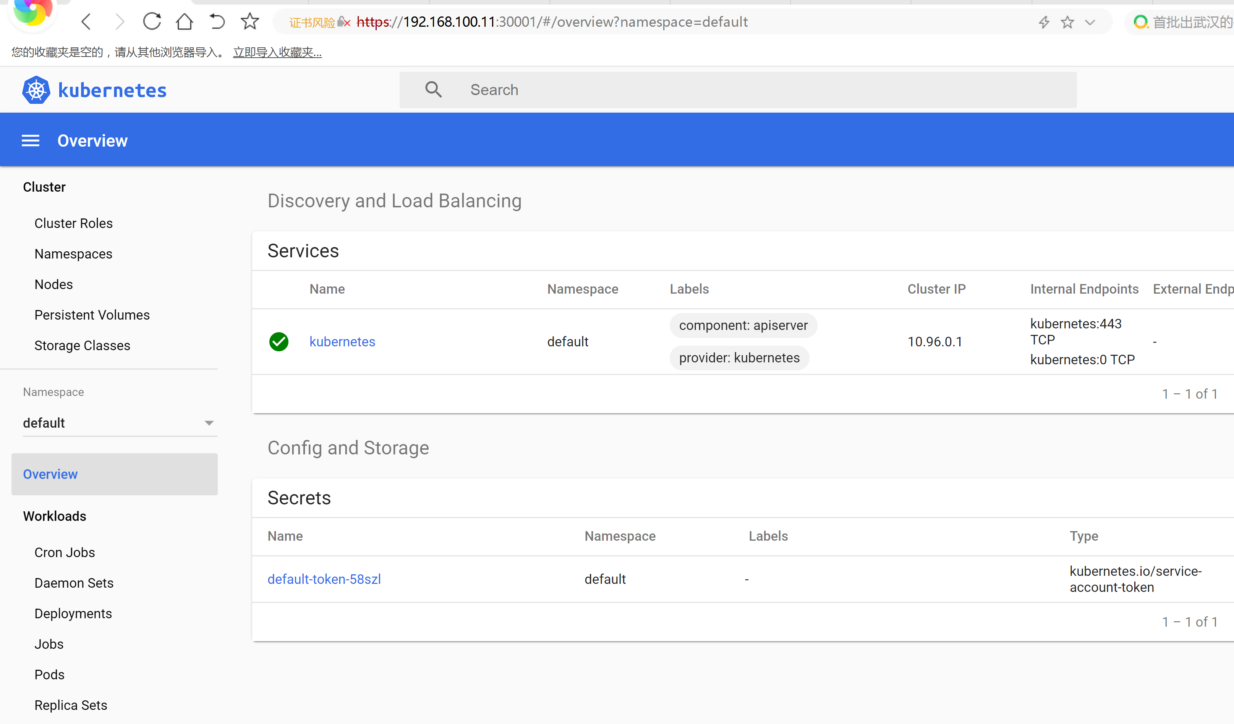This screenshot has height=724, width=1234.
Task: Click the star icon inside address bar
Action: coord(1067,22)
